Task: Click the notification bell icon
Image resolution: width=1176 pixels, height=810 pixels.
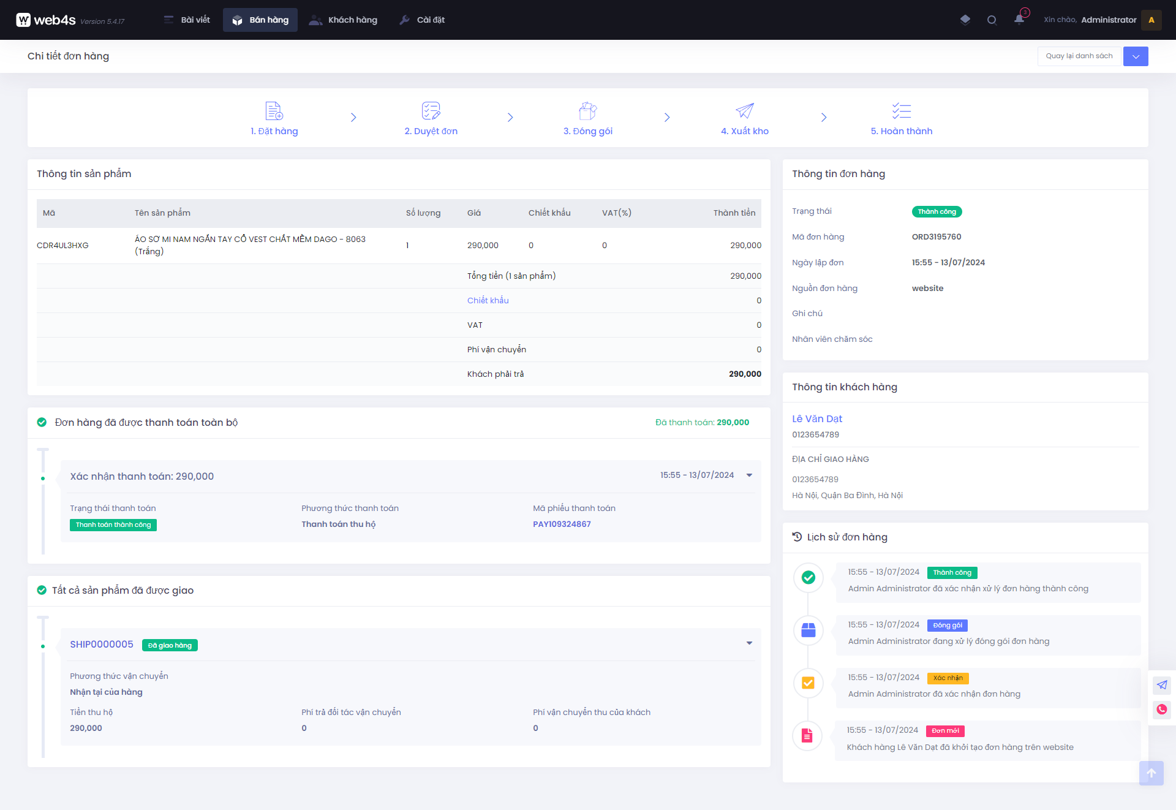Action: [x=1019, y=20]
